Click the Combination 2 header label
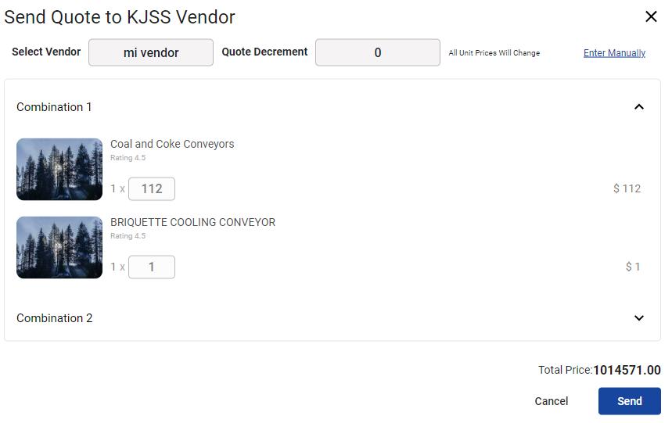 click(x=54, y=318)
